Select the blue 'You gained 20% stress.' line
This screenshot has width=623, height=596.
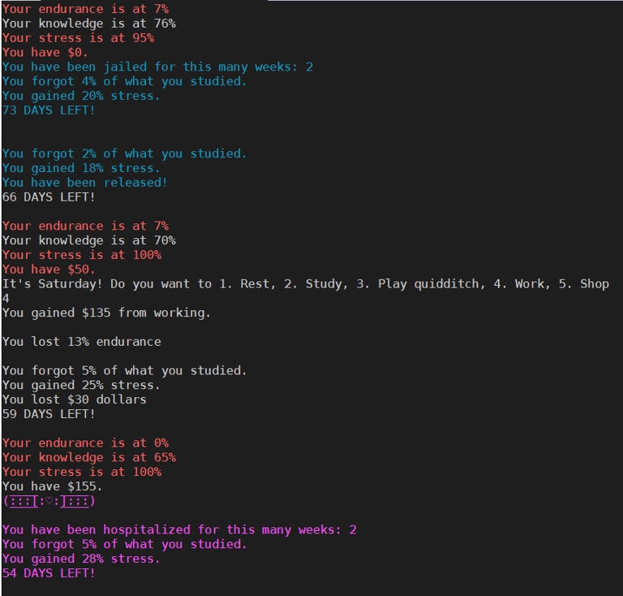pyautogui.click(x=81, y=96)
